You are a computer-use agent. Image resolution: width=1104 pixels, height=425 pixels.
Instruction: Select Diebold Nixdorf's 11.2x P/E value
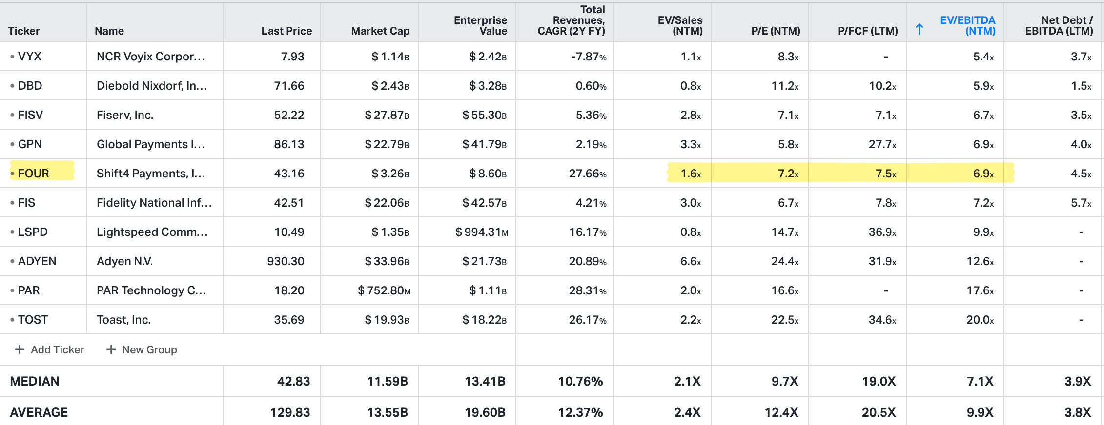[785, 86]
